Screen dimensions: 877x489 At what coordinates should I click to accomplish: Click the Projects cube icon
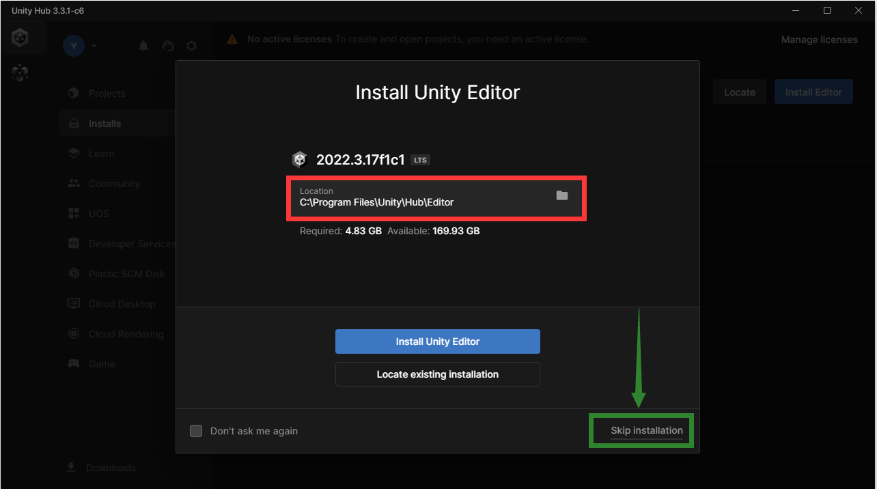pyautogui.click(x=74, y=94)
